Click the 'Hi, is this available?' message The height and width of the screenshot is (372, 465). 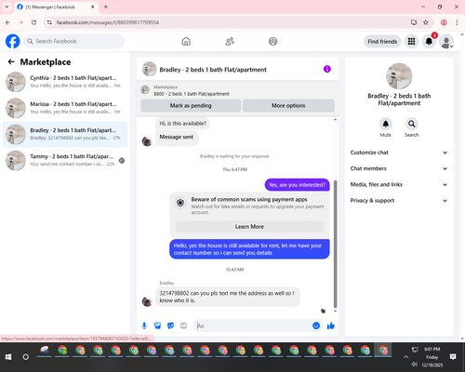point(182,124)
